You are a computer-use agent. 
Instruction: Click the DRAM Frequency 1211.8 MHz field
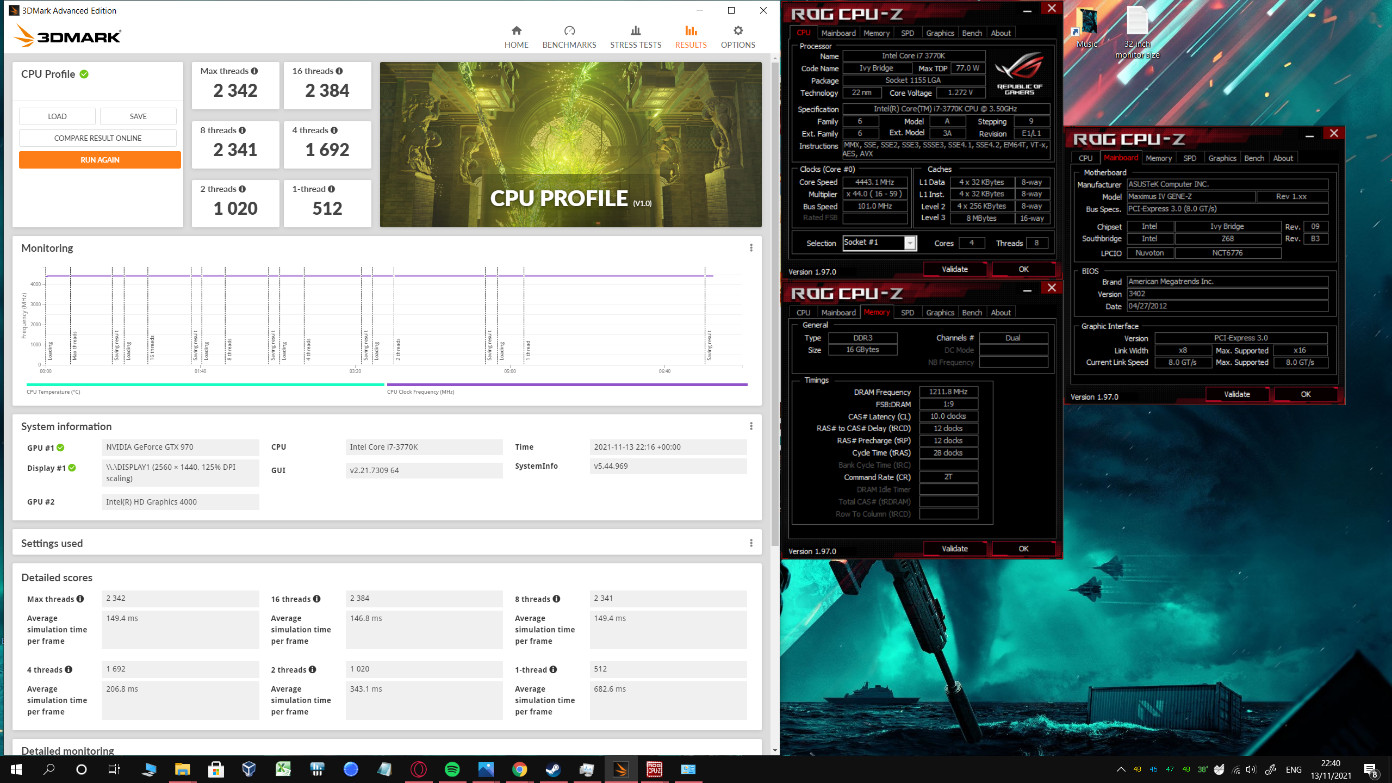pyautogui.click(x=948, y=391)
